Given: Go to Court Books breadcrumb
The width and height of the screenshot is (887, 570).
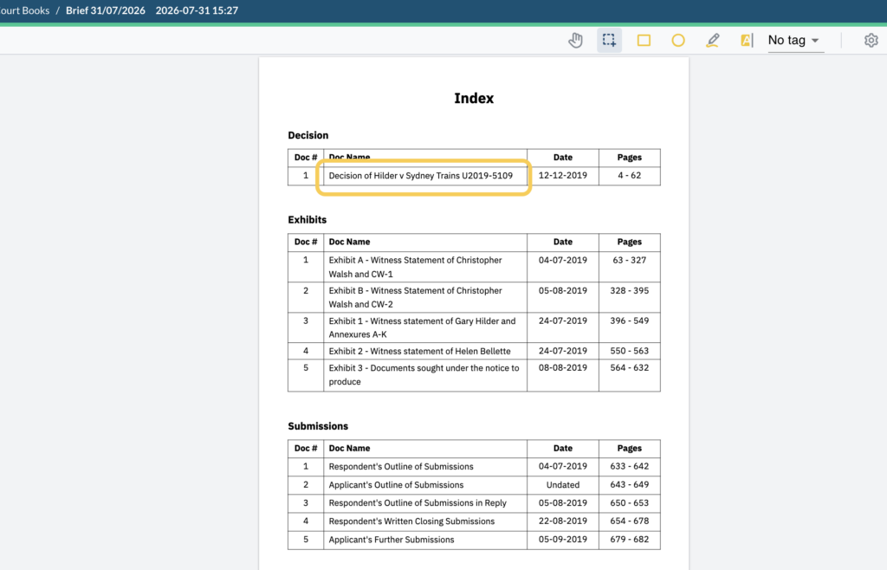Looking at the screenshot, I should (x=23, y=10).
